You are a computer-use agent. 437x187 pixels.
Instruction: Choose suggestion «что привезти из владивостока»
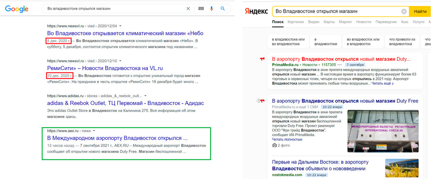pyautogui.click(x=402, y=42)
